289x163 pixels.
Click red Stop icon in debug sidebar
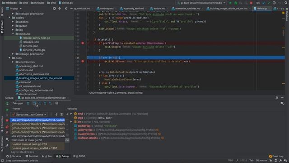[x=7, y=120]
